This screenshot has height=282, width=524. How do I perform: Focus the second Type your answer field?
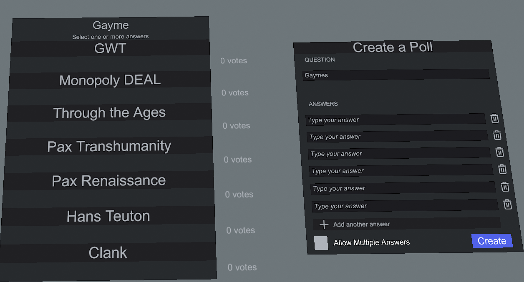398,136
